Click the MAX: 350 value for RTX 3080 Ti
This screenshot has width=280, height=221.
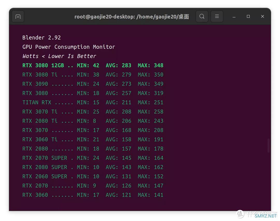point(151,75)
